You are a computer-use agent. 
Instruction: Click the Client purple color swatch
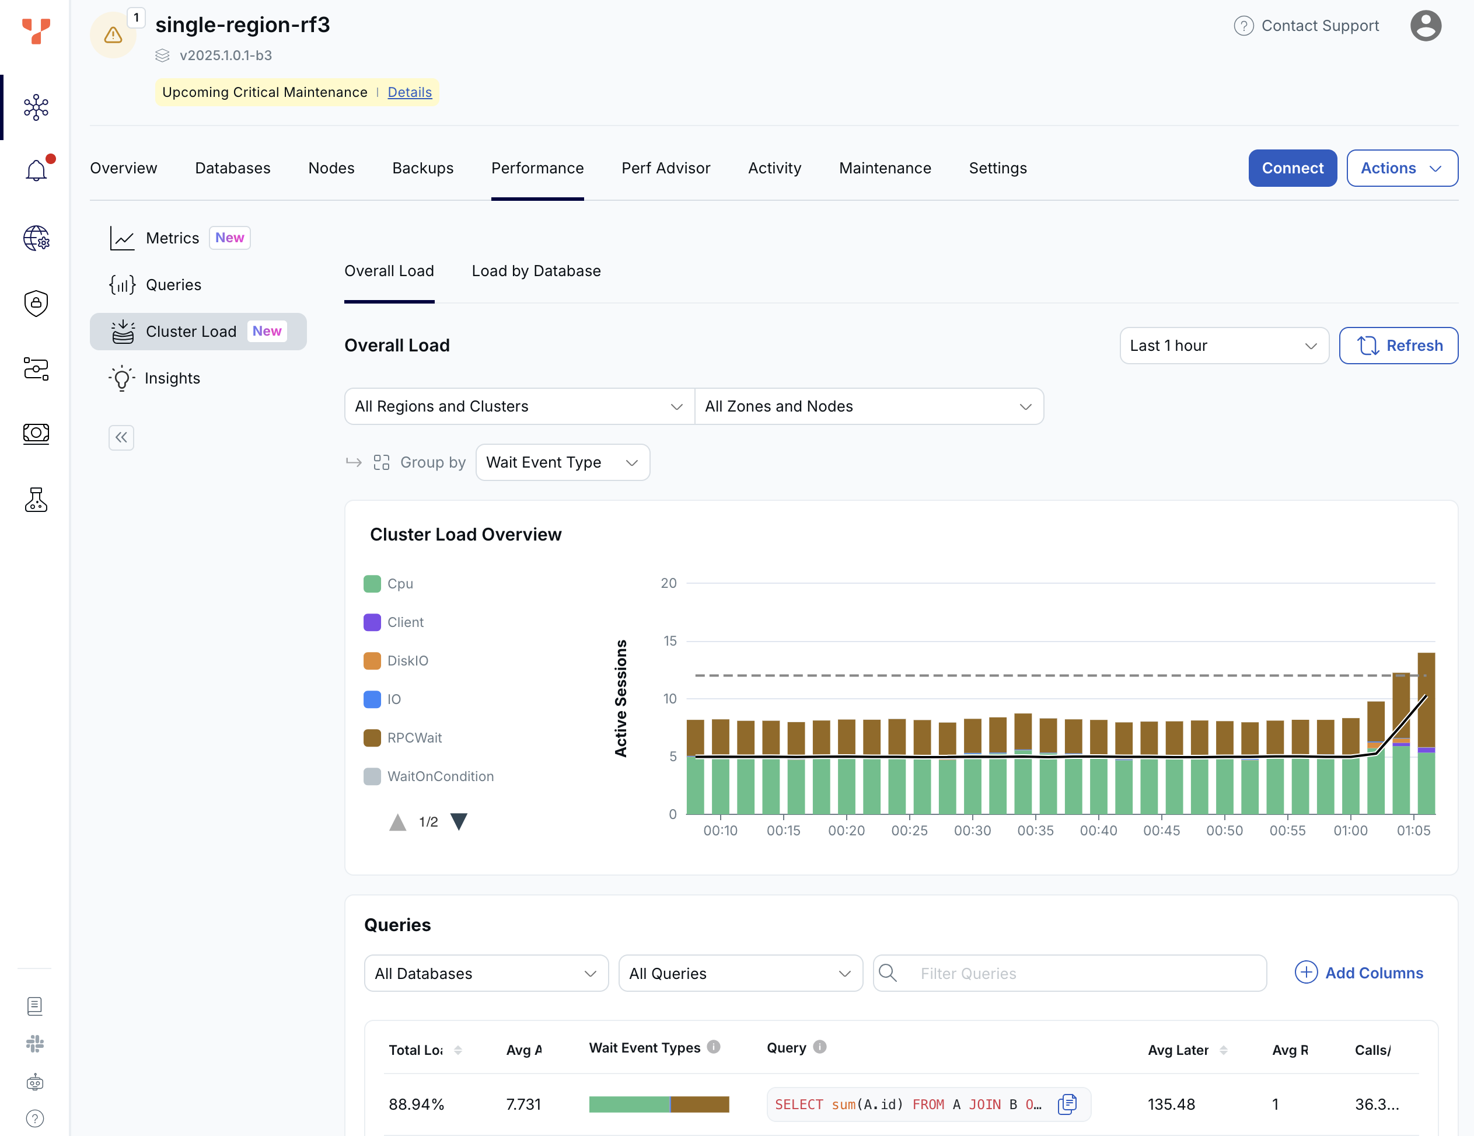(372, 622)
